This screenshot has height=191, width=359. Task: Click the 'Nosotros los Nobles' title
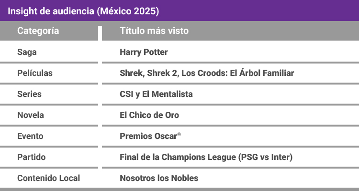pyautogui.click(x=159, y=178)
